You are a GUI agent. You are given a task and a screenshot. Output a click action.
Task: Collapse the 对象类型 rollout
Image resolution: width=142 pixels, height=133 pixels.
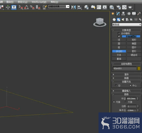click(126, 30)
